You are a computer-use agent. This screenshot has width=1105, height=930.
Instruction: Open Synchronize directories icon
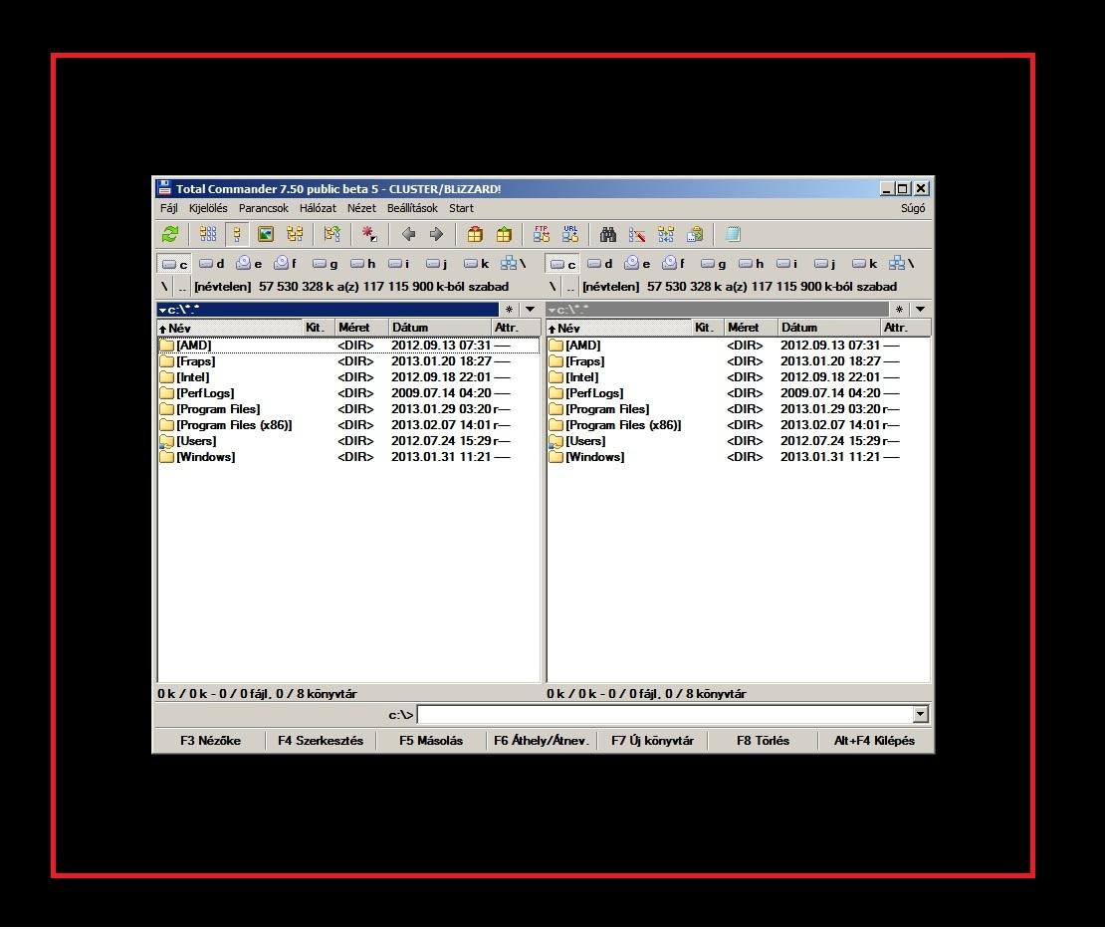(x=666, y=234)
